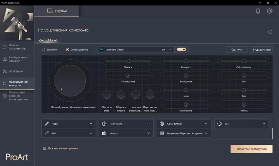Image resolution: width=279 pixels, height=166 pixels.
Task: Open settings gear icon in header
Action: click(x=269, y=11)
